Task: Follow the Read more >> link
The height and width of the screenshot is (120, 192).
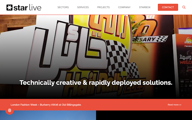Action: coord(174,105)
